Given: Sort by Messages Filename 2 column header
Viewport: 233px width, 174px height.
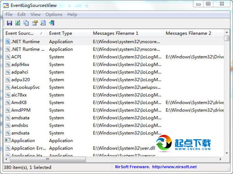Looking at the screenshot, I should tap(194, 33).
